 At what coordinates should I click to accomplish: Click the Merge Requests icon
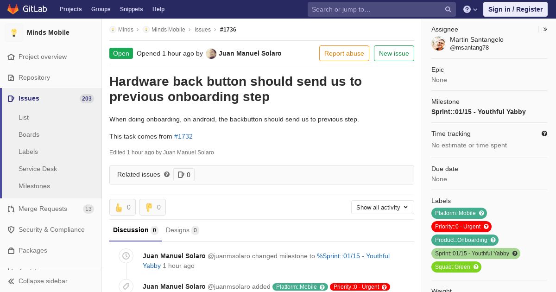tap(11, 209)
